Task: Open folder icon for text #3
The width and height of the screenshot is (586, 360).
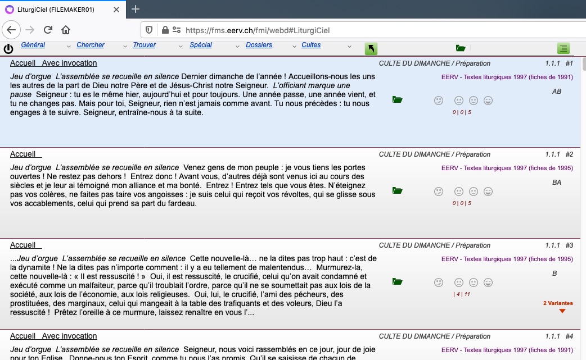Action: click(397, 282)
